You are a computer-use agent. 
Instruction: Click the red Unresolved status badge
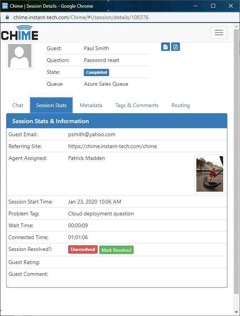83,249
